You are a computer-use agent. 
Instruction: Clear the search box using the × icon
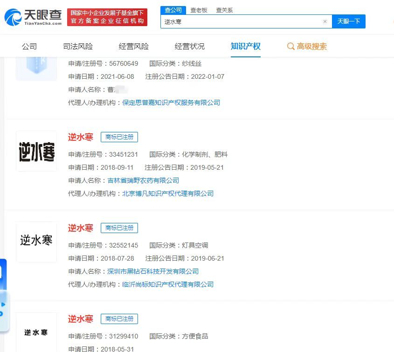325,21
